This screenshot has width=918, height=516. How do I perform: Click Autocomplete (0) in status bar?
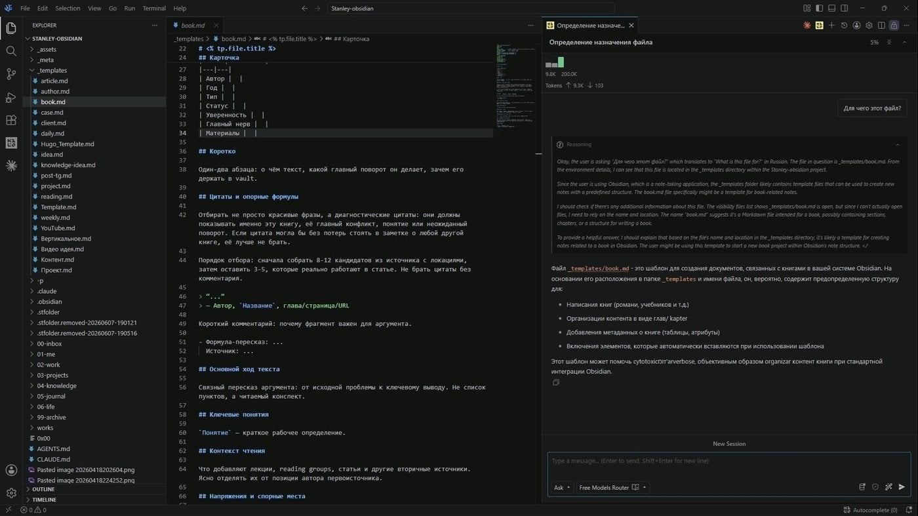pos(869,510)
